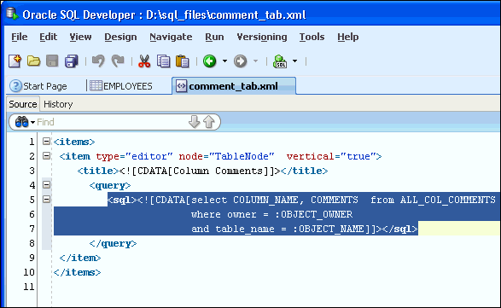Click the Save All icon

tap(71, 61)
